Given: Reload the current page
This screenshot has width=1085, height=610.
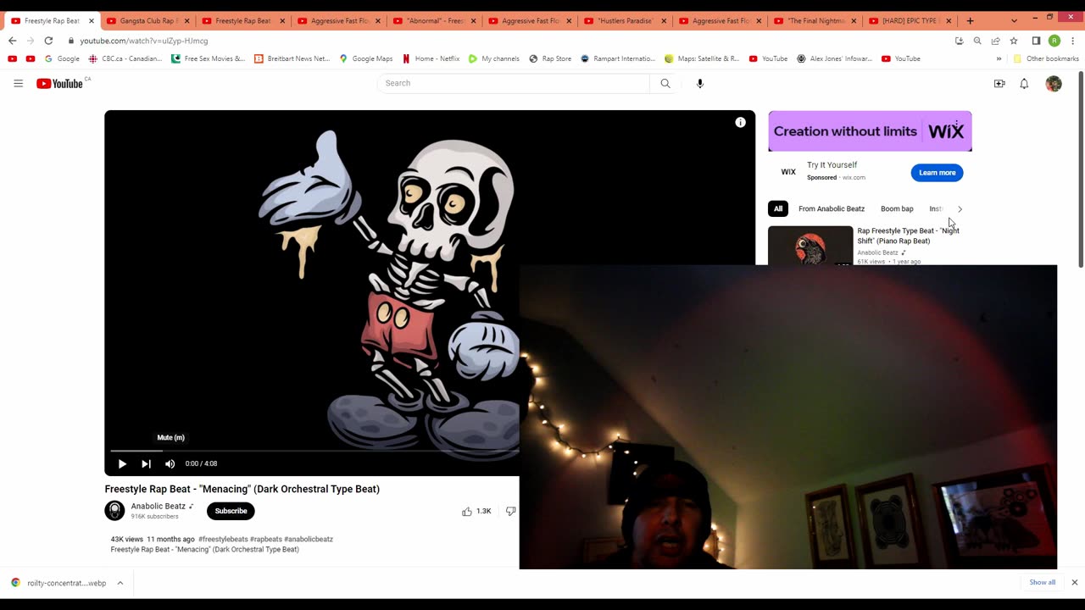Looking at the screenshot, I should 48,41.
